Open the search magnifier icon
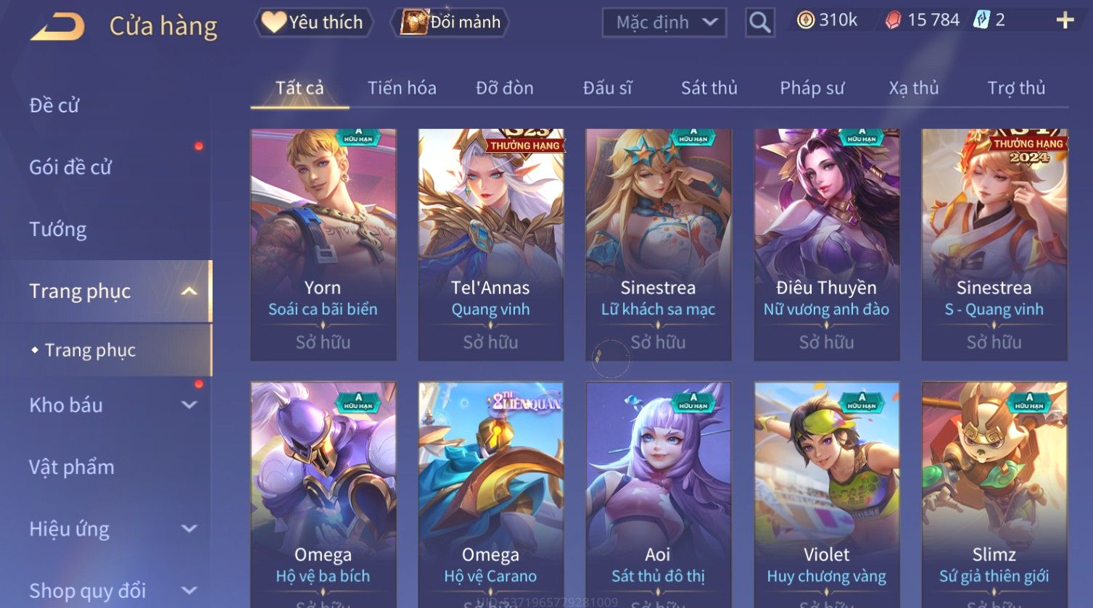Image resolution: width=1093 pixels, height=608 pixels. coord(759,22)
